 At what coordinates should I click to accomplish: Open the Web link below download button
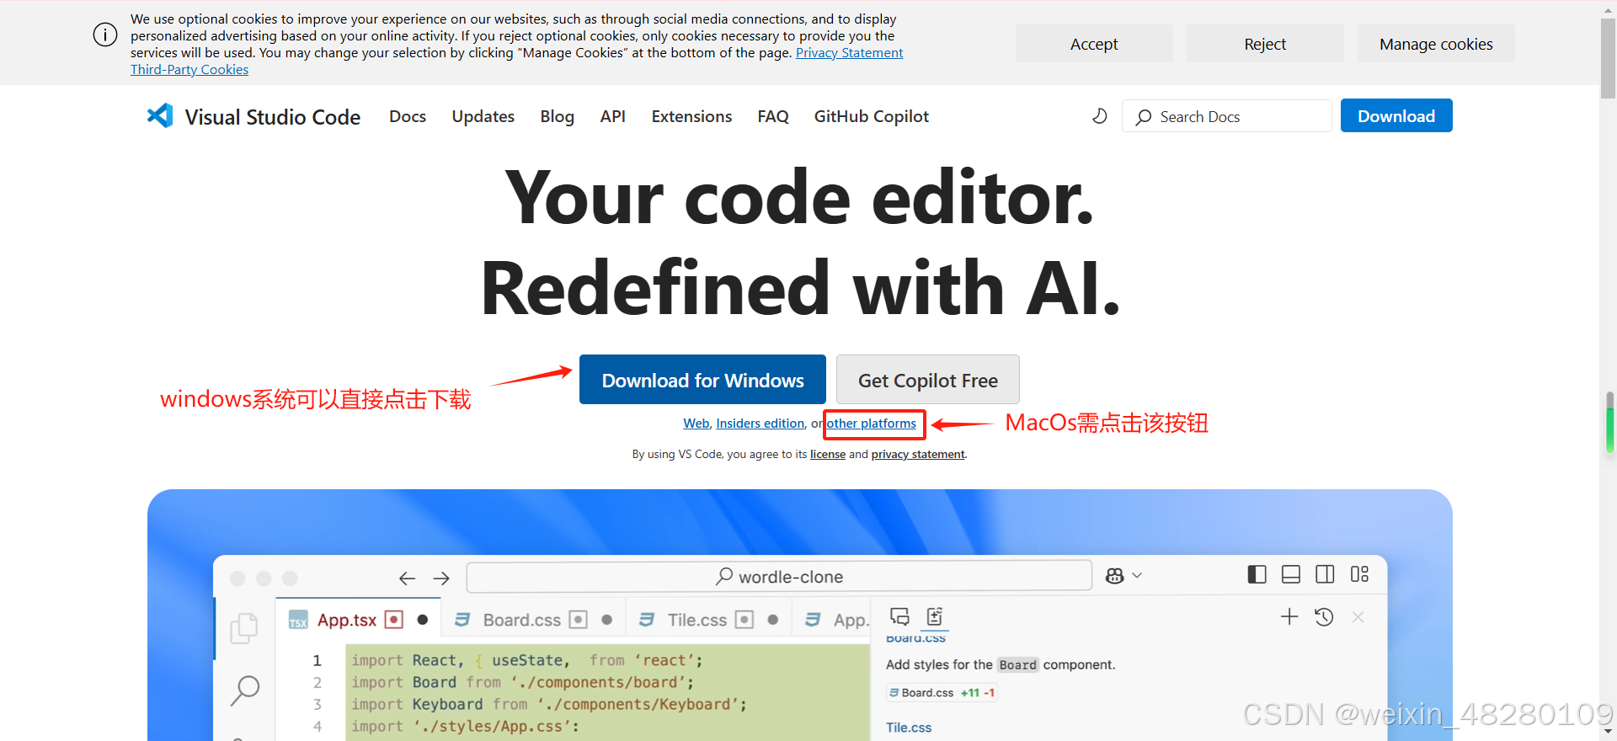click(696, 424)
